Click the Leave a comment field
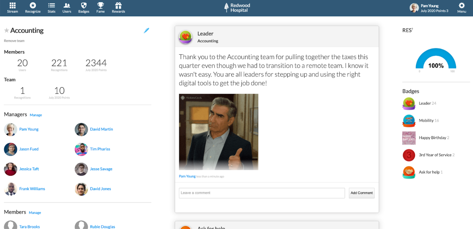The width and height of the screenshot is (473, 229). 261,193
